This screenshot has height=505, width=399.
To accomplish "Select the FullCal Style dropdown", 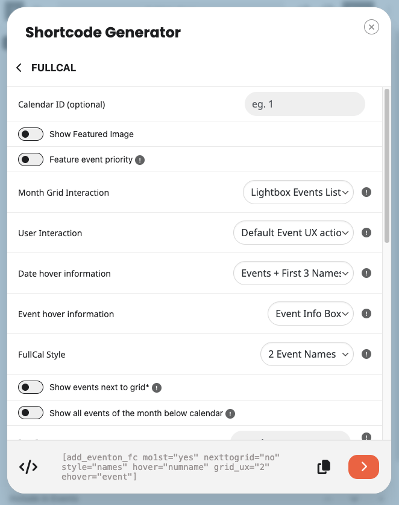I will tap(307, 354).
